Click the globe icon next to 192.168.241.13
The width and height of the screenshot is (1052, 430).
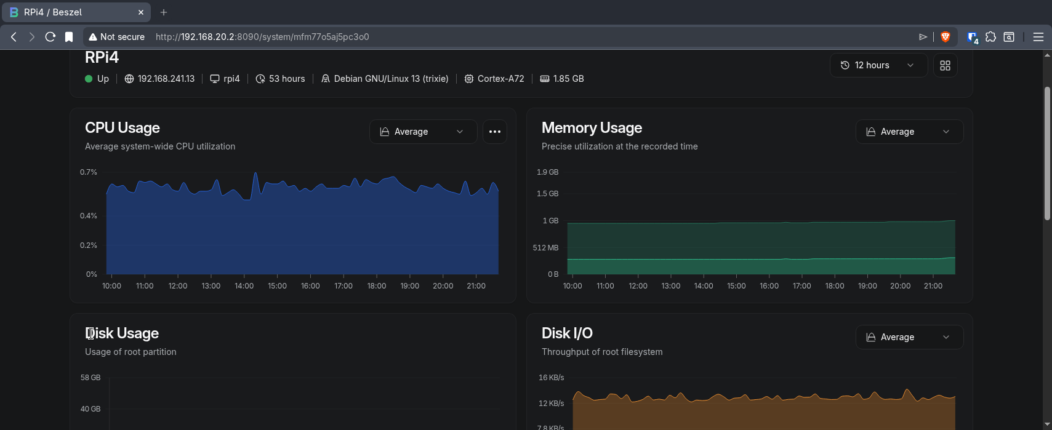pyautogui.click(x=129, y=79)
